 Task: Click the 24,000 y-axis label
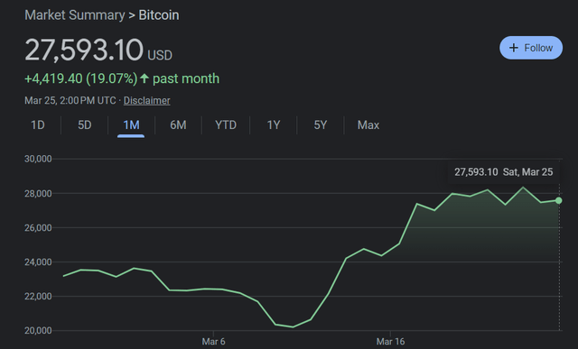coord(38,262)
